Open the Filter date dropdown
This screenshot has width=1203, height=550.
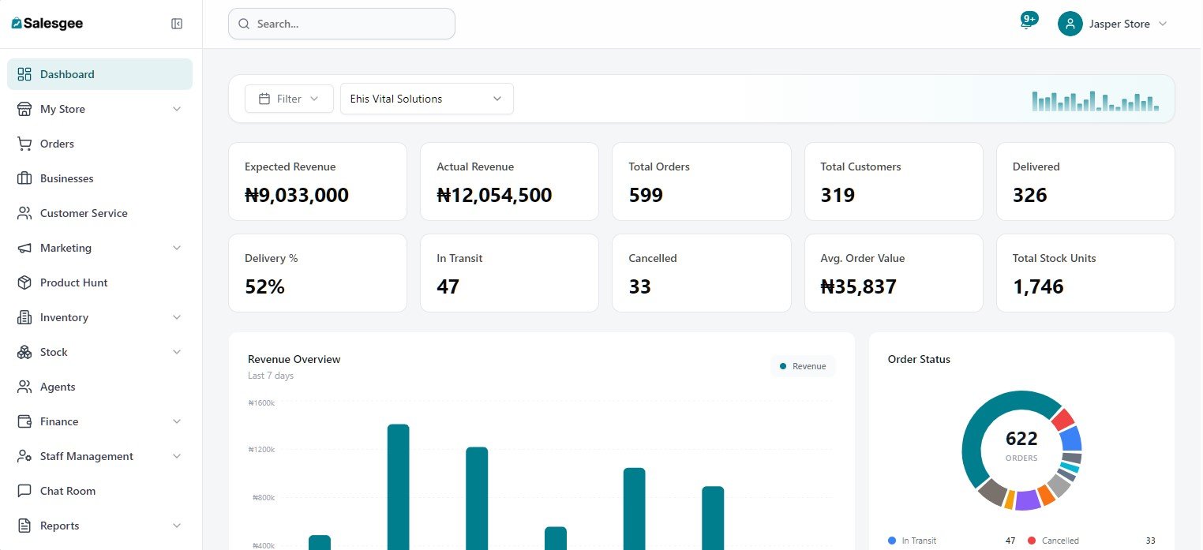[x=289, y=99]
